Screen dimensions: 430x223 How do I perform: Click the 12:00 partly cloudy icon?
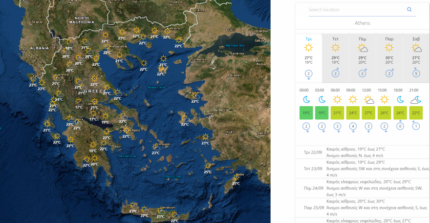(x=368, y=100)
